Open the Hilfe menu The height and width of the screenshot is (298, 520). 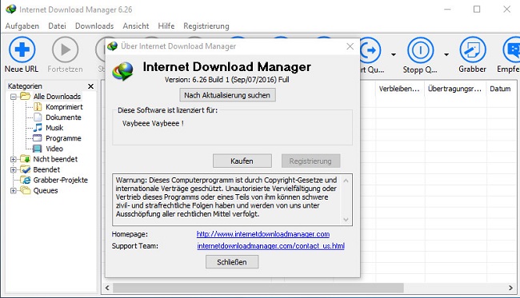point(166,26)
